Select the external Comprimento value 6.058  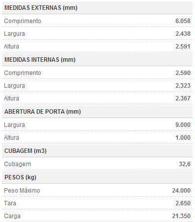(x=183, y=21)
